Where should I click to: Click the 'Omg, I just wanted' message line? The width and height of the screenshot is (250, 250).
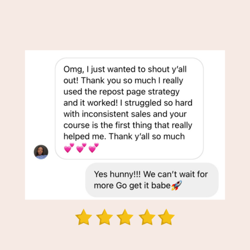tap(125, 69)
